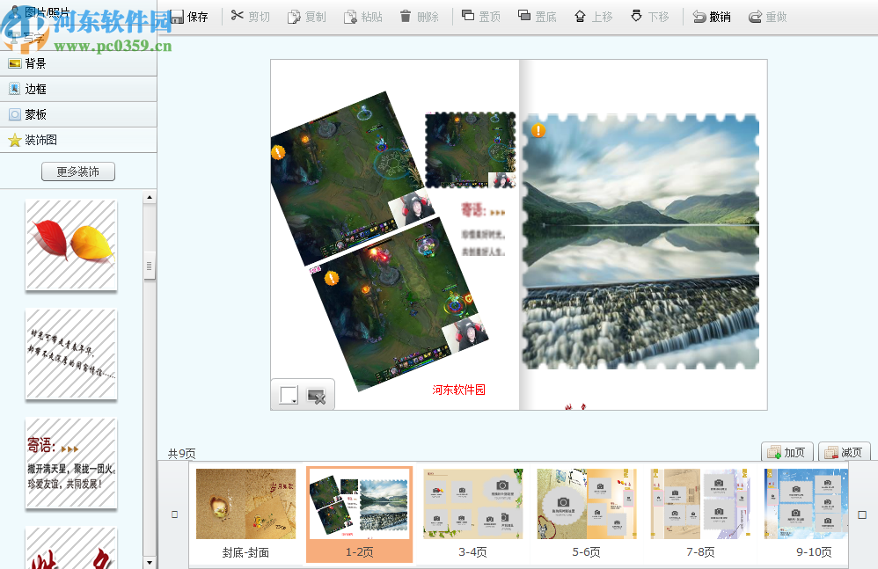Select the red 河东软件园 text on canvas
The height and width of the screenshot is (569, 878).
pos(458,390)
